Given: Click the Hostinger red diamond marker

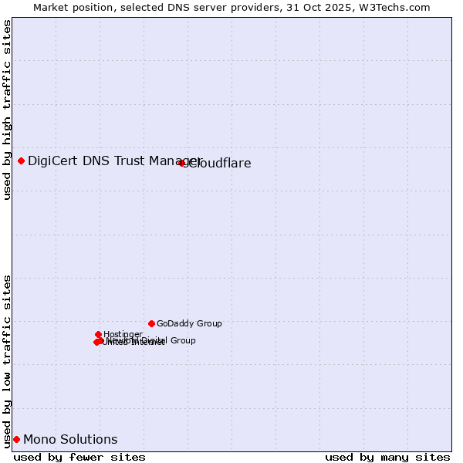Looking at the screenshot, I should tap(98, 334).
